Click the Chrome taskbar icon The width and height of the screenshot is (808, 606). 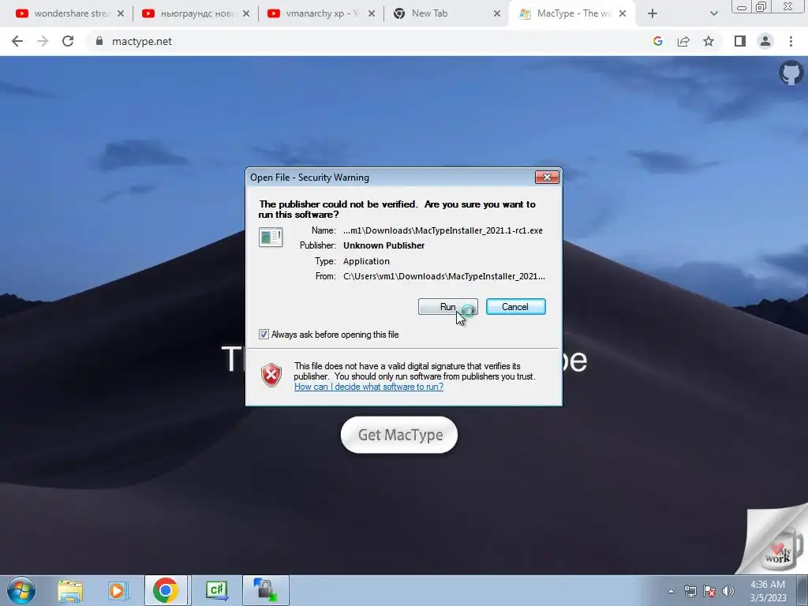tap(166, 590)
